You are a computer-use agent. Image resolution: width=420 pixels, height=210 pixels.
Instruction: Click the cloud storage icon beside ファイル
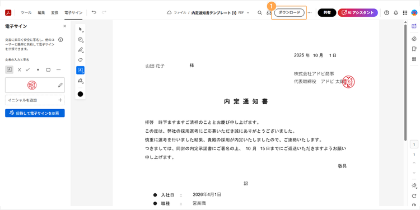pyautogui.click(x=169, y=12)
